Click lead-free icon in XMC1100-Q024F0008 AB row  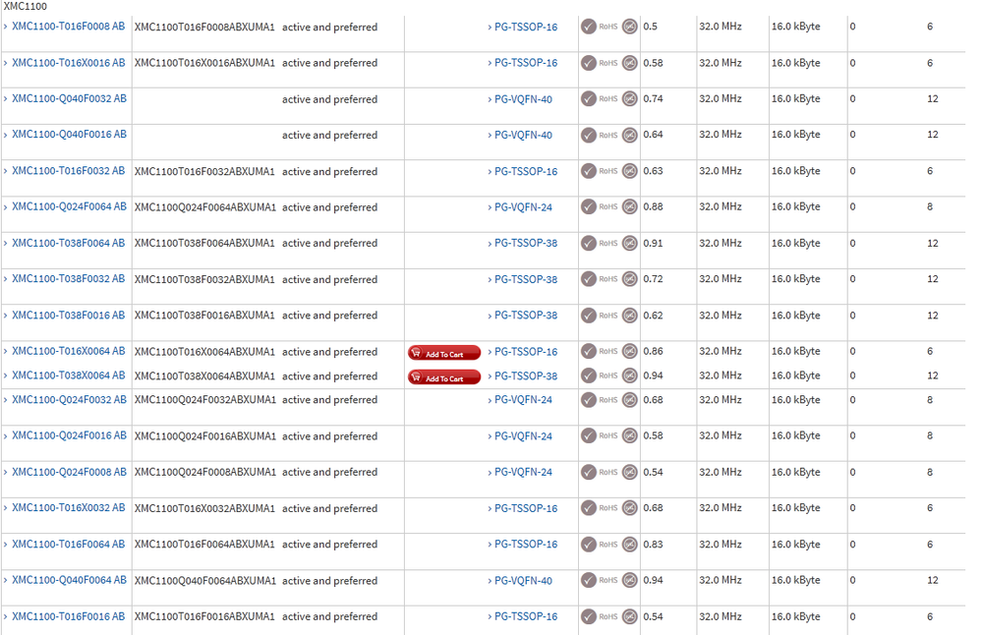630,472
